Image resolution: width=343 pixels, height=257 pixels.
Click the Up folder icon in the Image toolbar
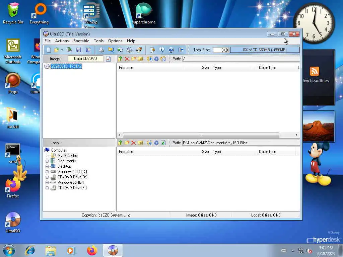[x=120, y=59]
